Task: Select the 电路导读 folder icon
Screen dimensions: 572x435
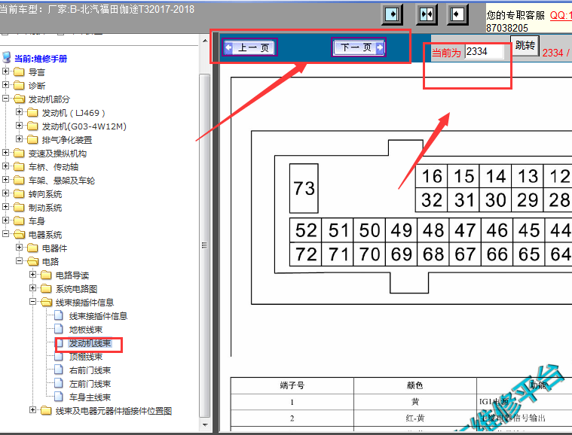Action: coord(46,275)
